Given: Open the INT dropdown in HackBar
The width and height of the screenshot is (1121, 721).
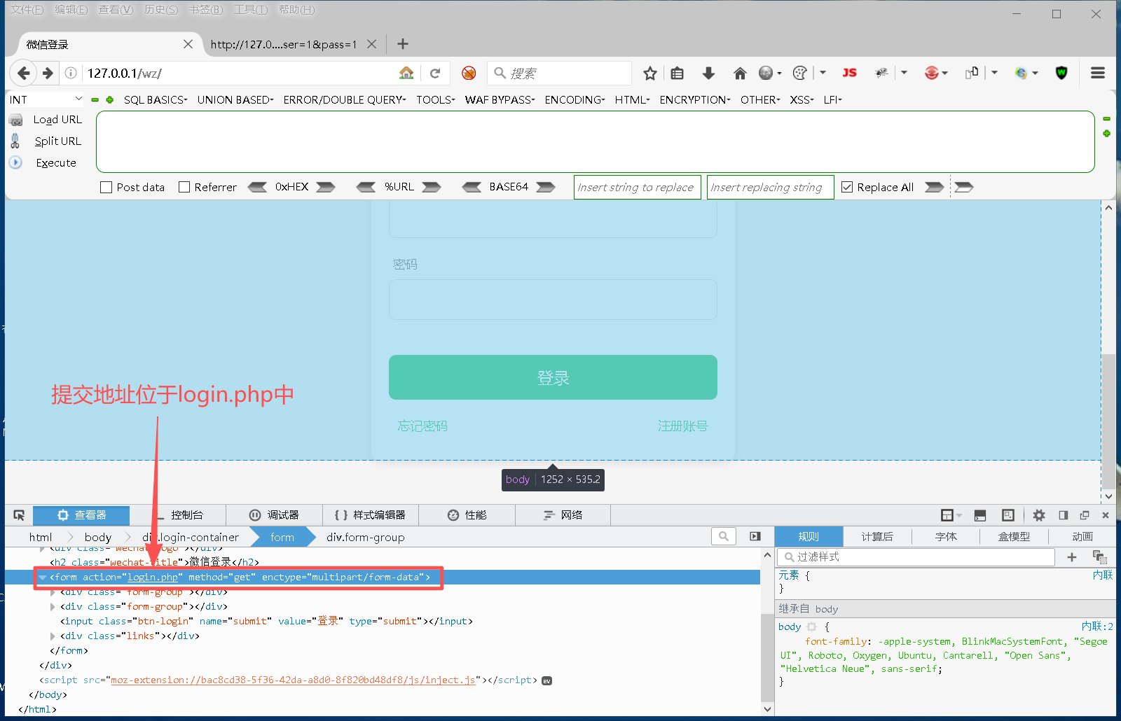Looking at the screenshot, I should (x=46, y=99).
